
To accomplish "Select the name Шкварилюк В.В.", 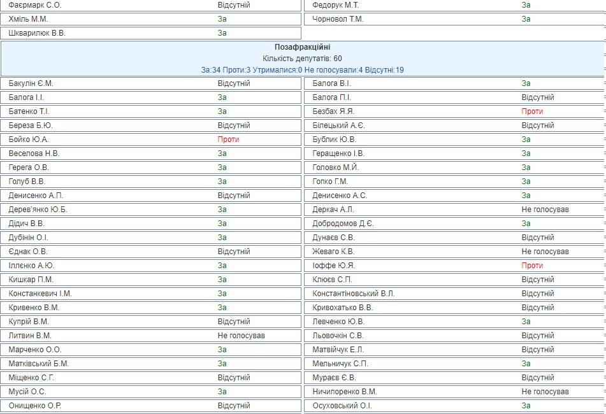I will 37,33.
